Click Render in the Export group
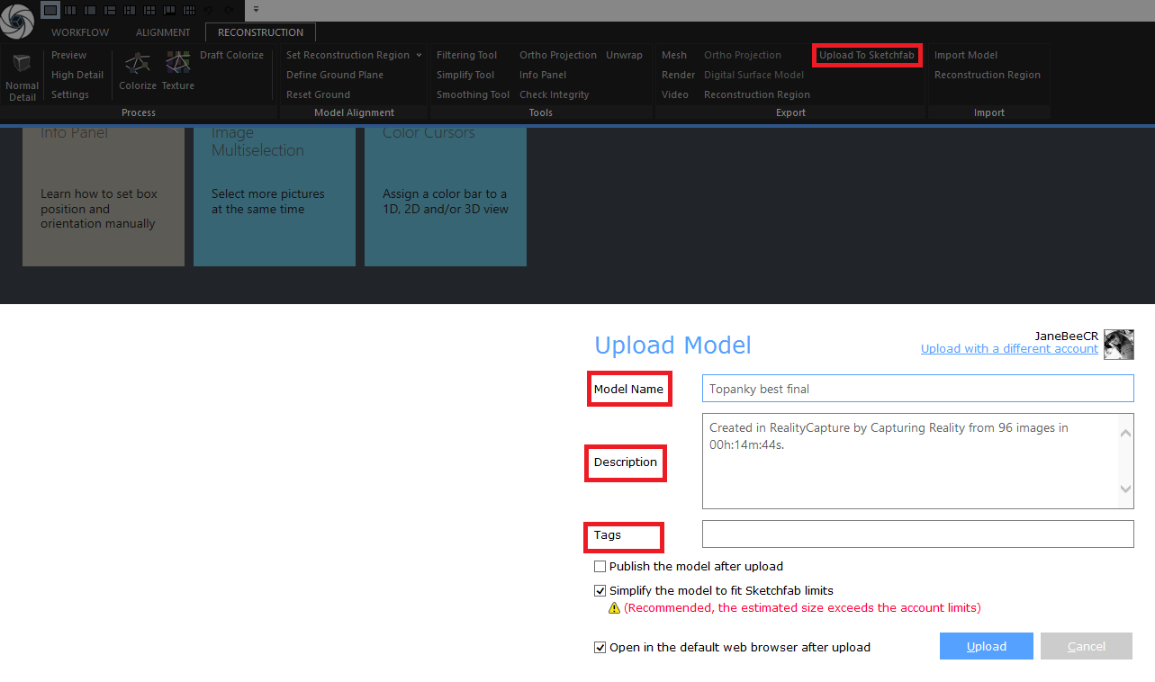Image resolution: width=1155 pixels, height=682 pixels. pos(679,75)
